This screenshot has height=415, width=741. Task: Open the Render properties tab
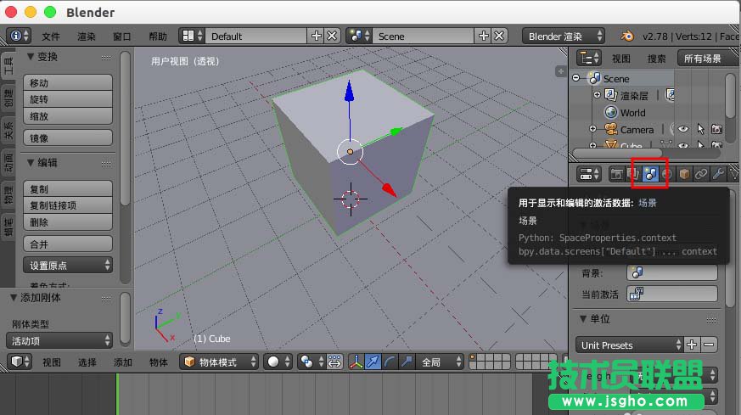616,174
